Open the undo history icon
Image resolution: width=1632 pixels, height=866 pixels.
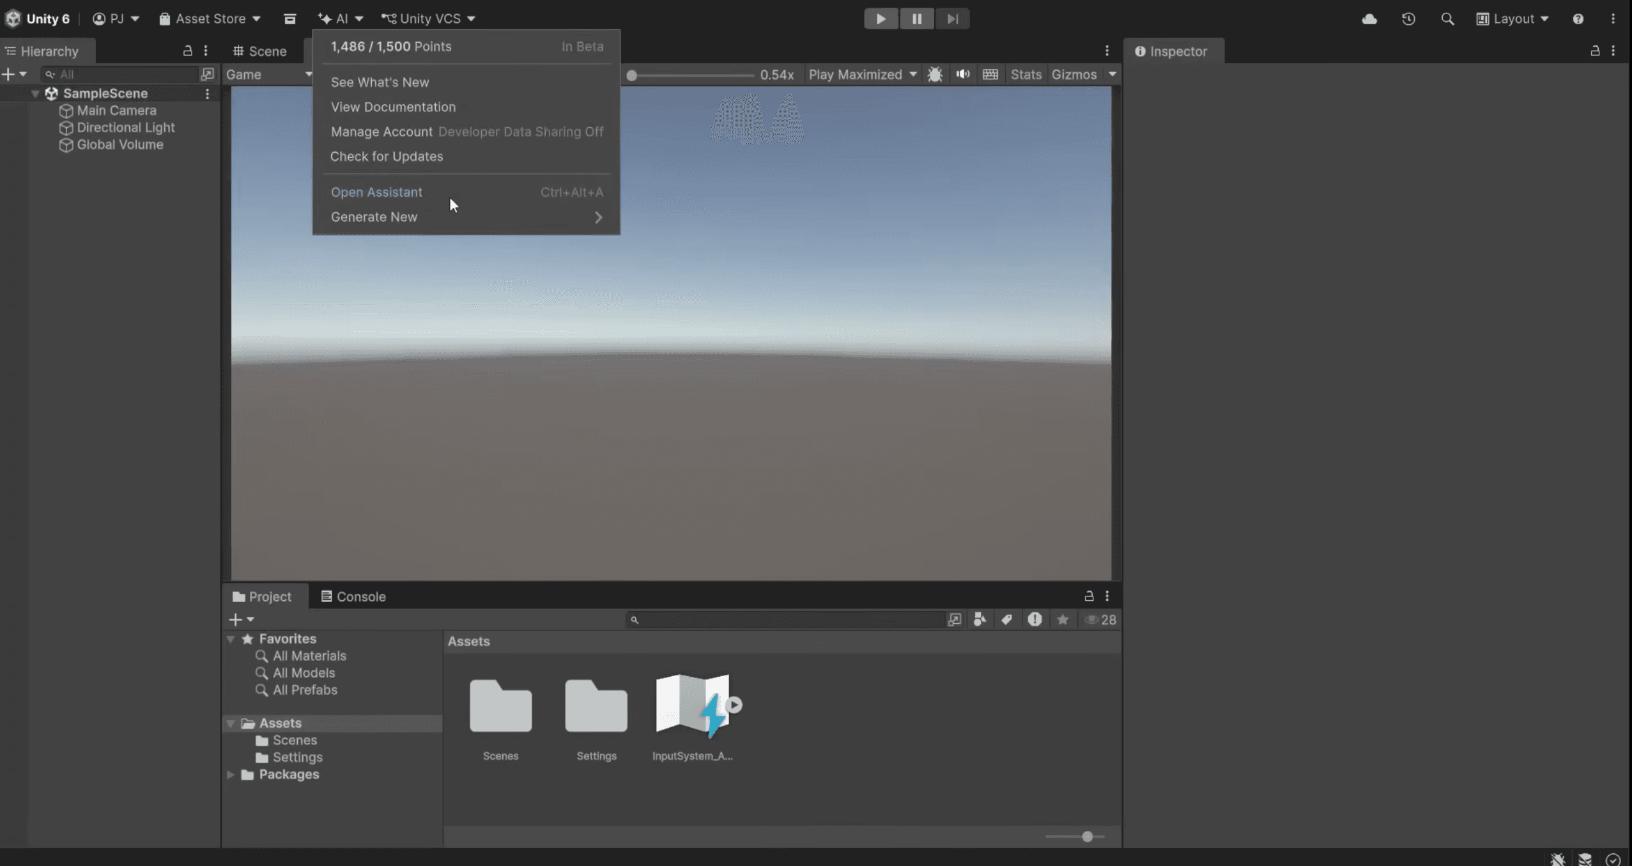click(1408, 19)
